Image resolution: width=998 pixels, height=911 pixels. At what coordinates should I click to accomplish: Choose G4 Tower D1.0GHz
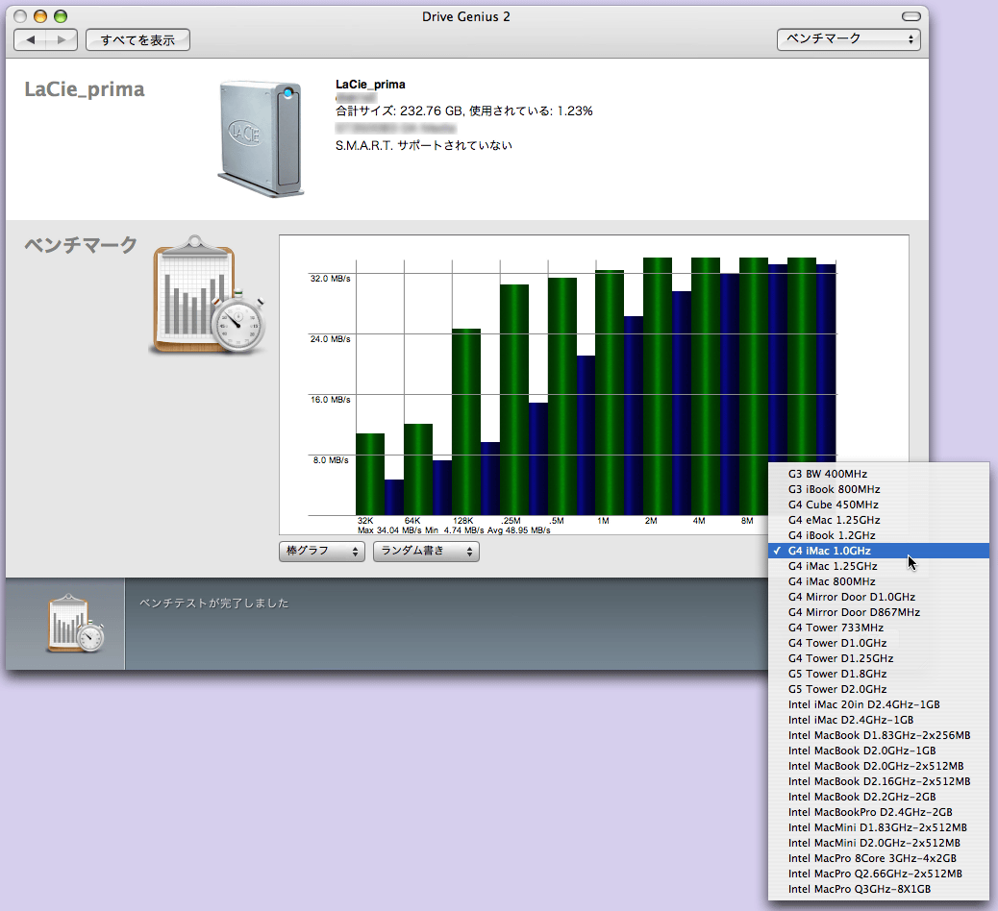click(879, 643)
